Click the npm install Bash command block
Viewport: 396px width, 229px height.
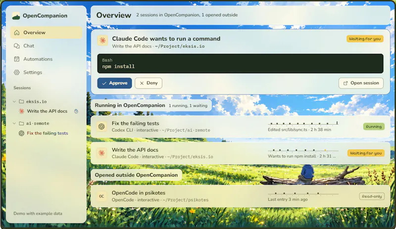pos(240,63)
